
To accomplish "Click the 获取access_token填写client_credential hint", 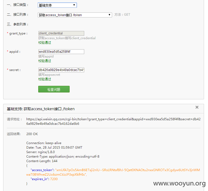I will (67, 38).
